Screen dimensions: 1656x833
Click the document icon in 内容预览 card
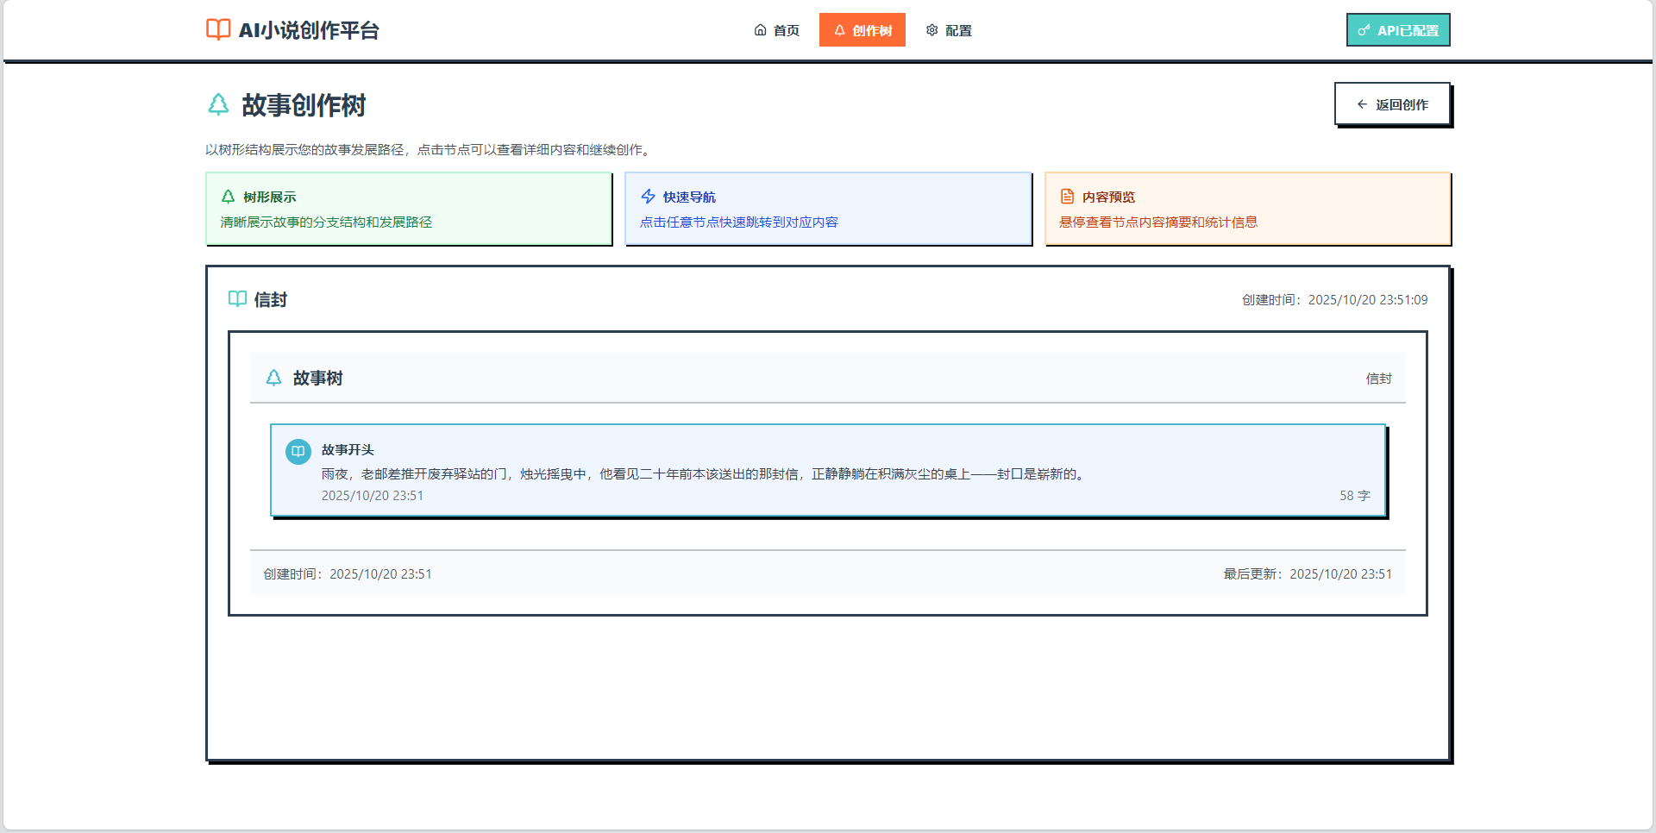[1067, 196]
